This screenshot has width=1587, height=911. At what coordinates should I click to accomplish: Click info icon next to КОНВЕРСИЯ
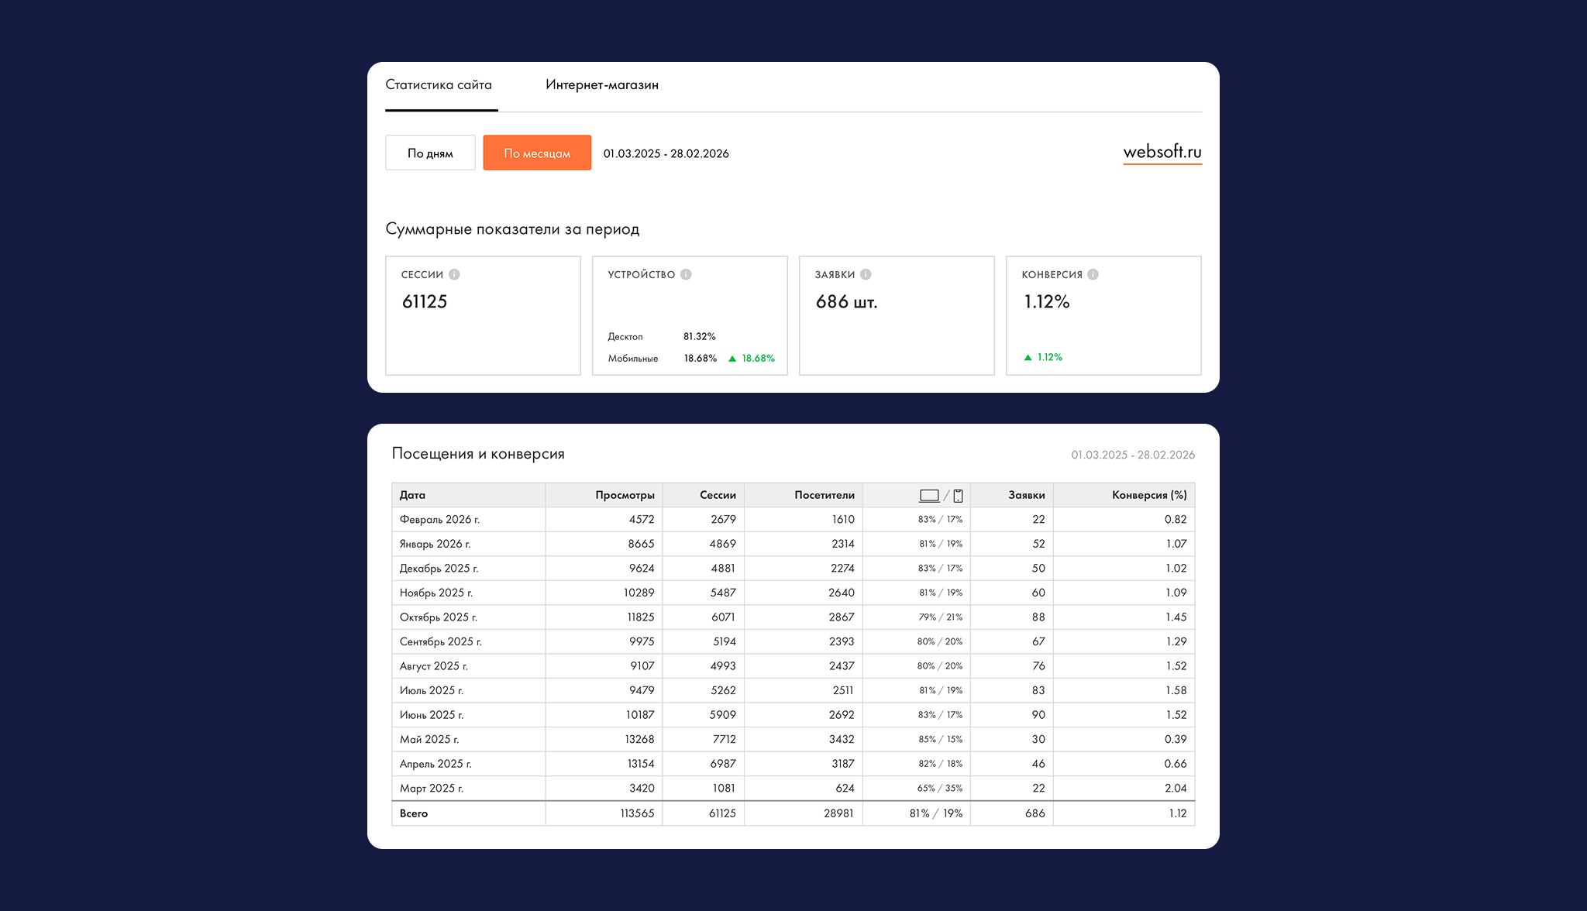pyautogui.click(x=1093, y=274)
